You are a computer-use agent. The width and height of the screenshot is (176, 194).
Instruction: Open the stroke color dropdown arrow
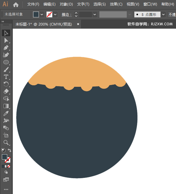55,15
